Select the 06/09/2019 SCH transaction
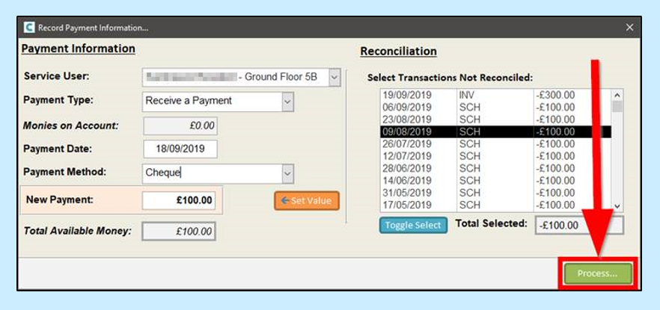The image size is (660, 310). (495, 108)
